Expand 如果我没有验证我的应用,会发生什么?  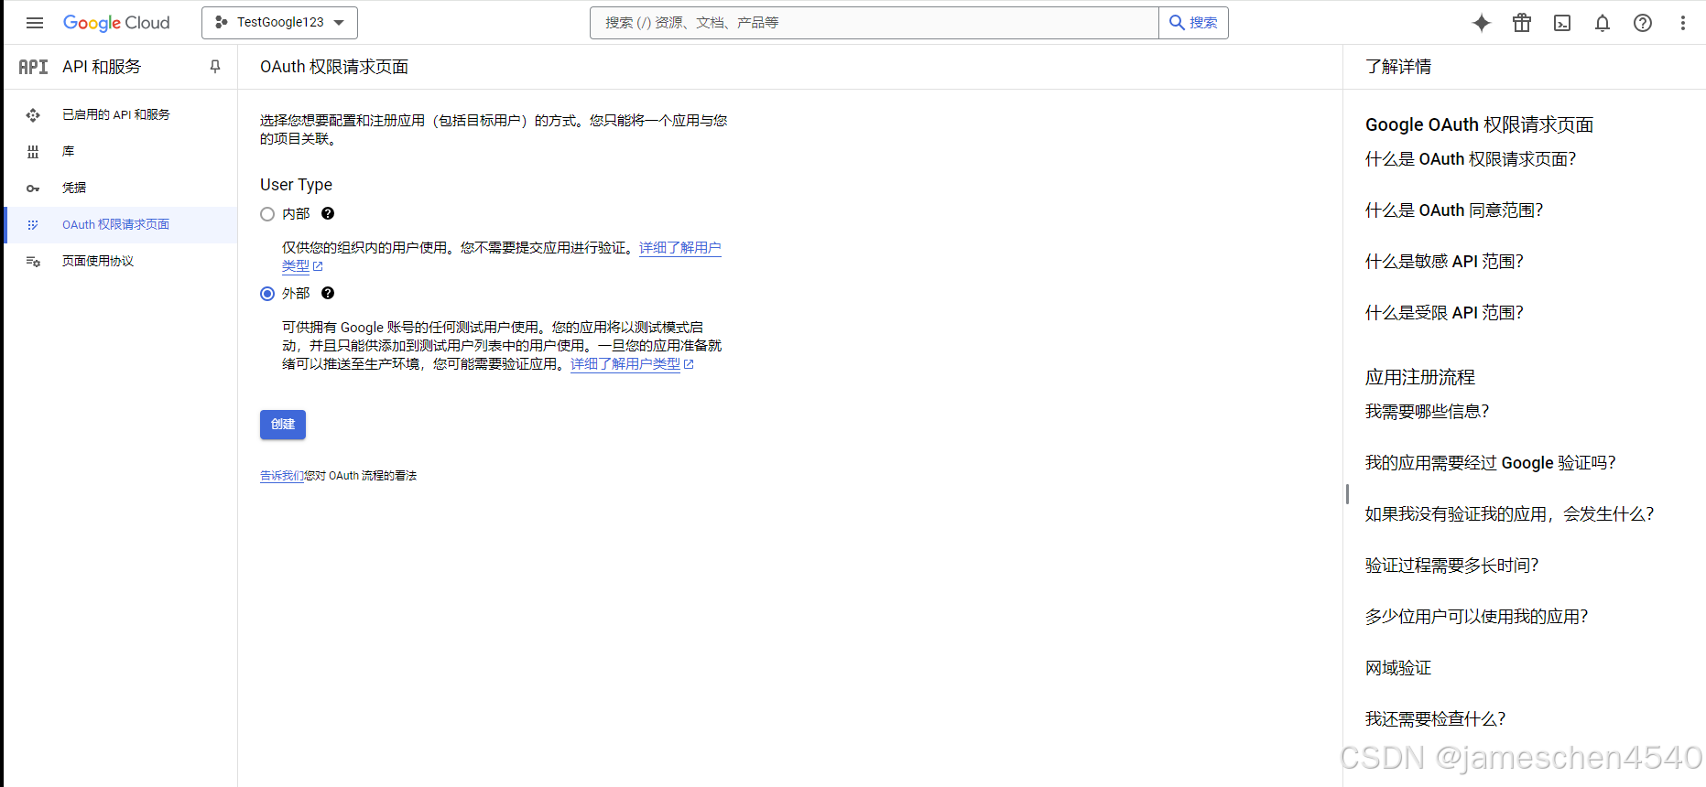click(x=1509, y=514)
